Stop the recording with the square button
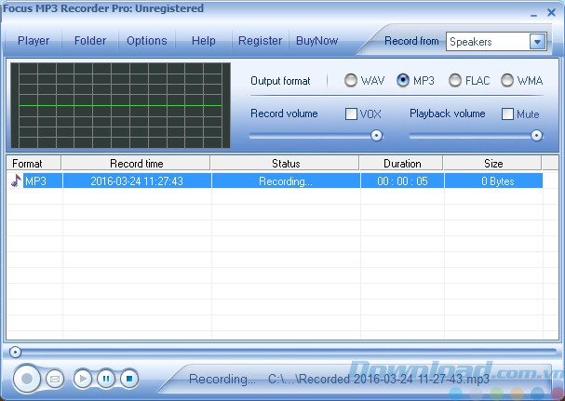This screenshot has width=565, height=401. pos(129,379)
